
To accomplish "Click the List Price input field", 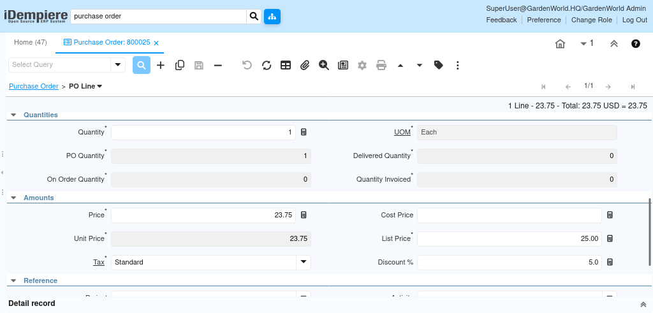I will pos(509,238).
